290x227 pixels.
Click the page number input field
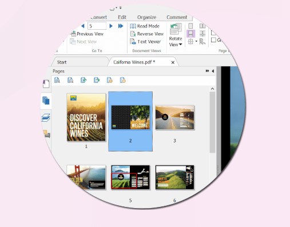(x=97, y=26)
